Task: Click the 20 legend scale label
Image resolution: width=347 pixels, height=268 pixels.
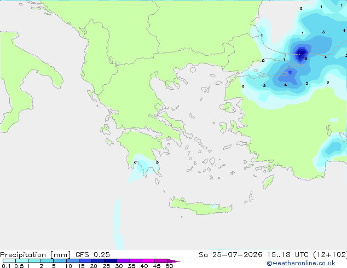Action: pos(94,266)
